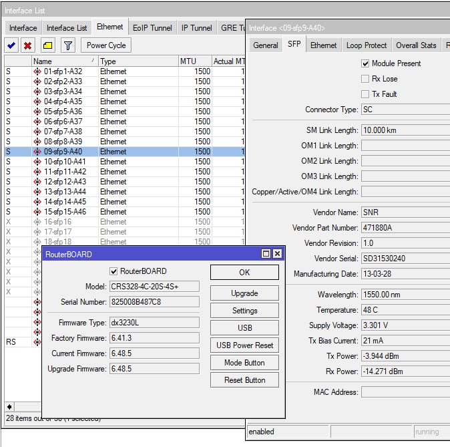Select the 15-sfp15-A46 interface name
The image size is (450, 447).
point(65,212)
